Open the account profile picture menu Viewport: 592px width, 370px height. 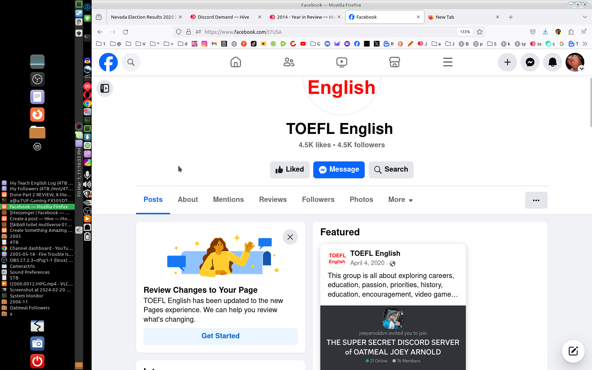pos(575,62)
